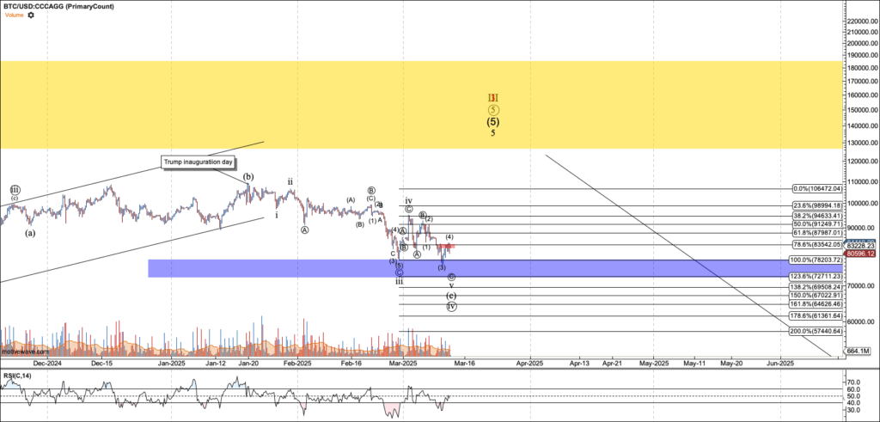Select the blue support zone rectangle
The height and width of the screenshot is (422, 880).
tap(496, 268)
